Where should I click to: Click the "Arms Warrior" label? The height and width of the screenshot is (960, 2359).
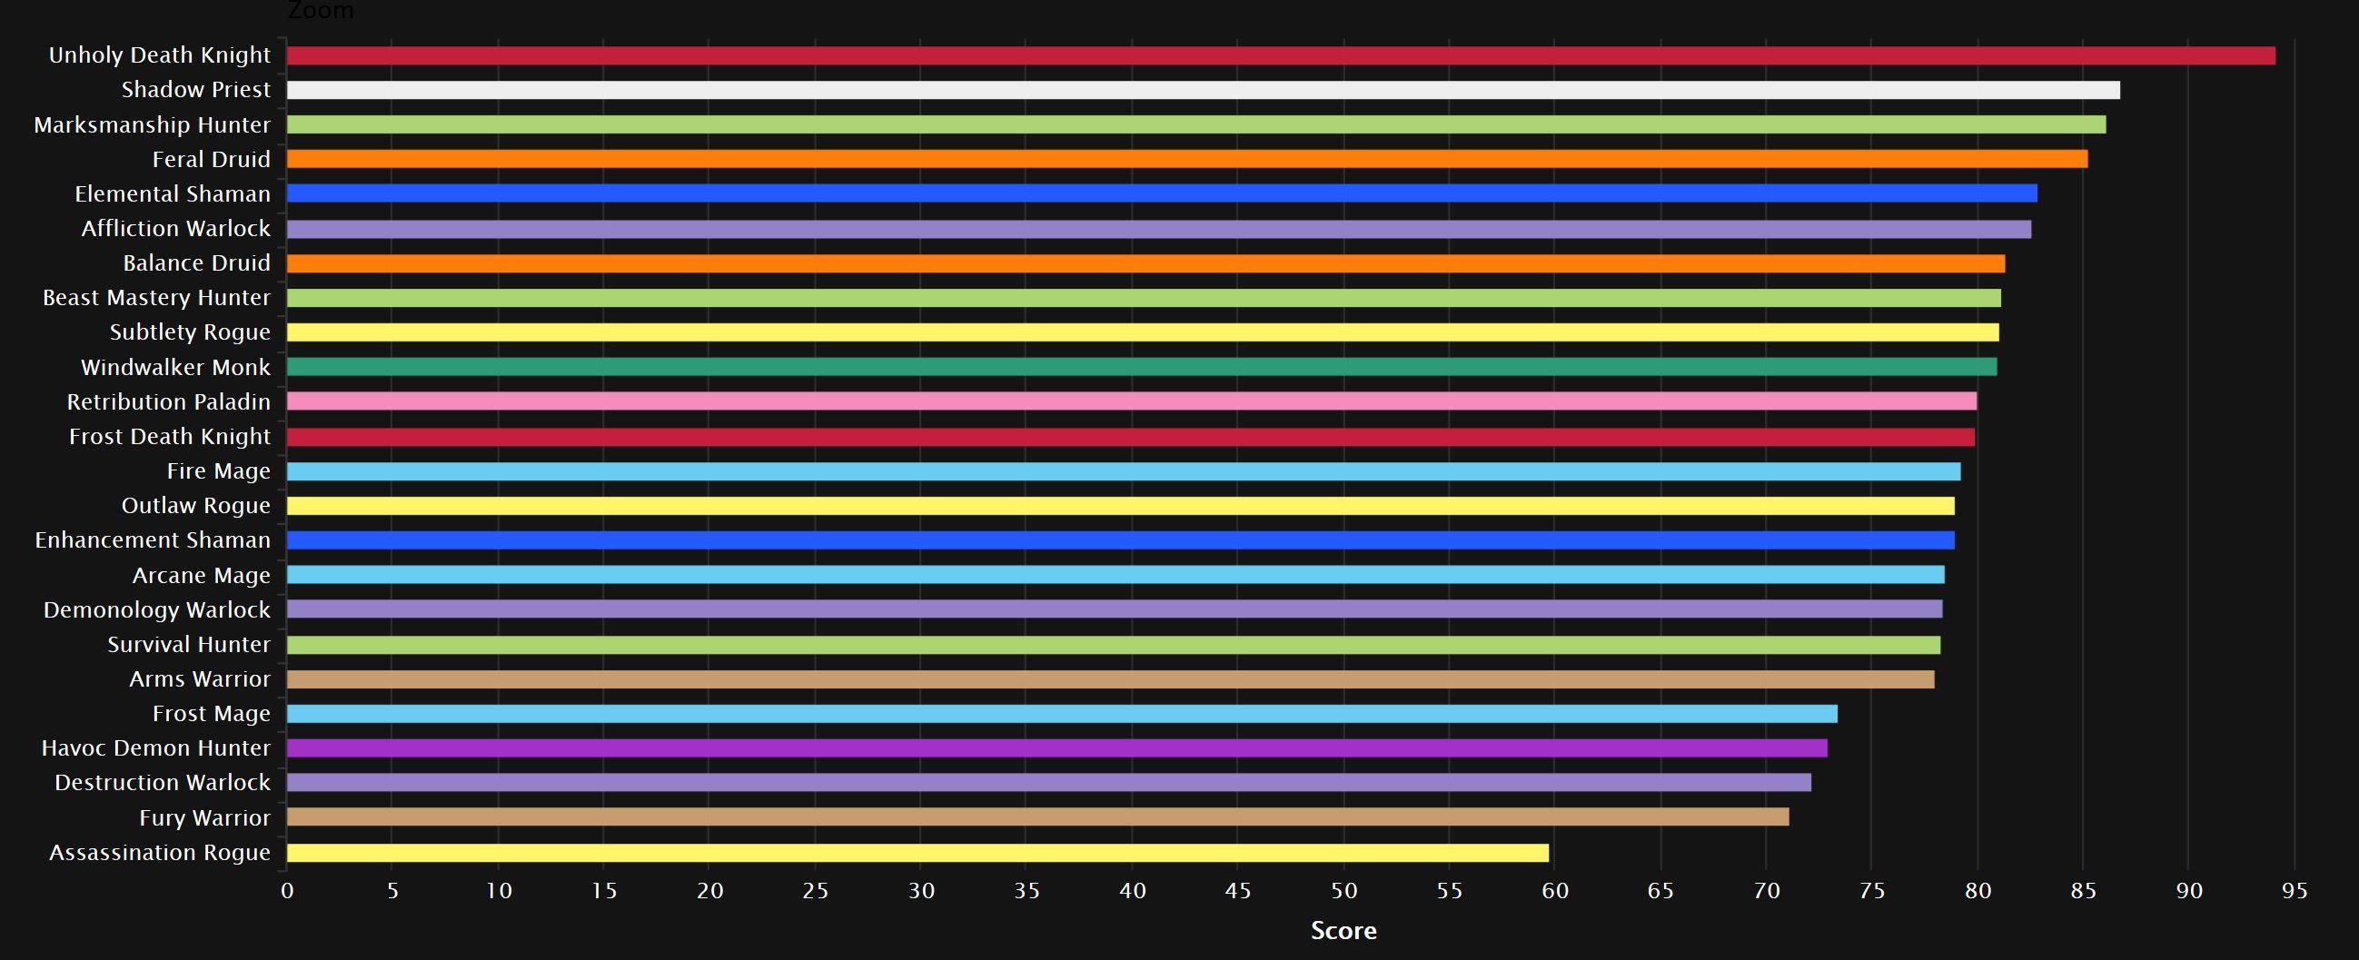coord(200,679)
